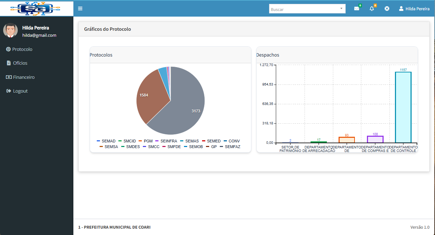Click the SMCC legend color swatch
This screenshot has height=235, width=435.
[x=145, y=146]
